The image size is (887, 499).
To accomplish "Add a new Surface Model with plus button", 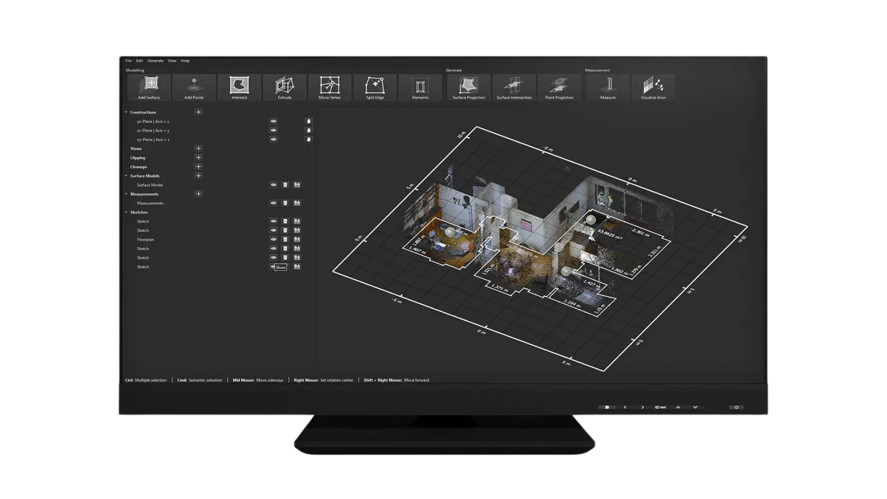I will point(198,176).
